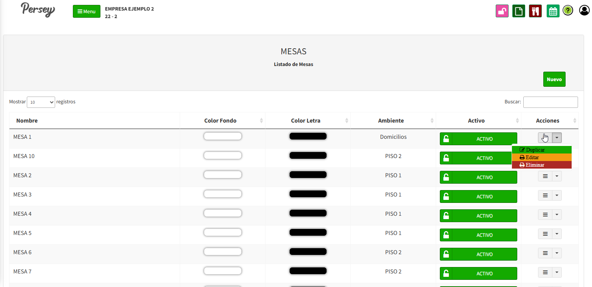This screenshot has width=592, height=287.
Task: Click the pink unlock icon in header
Action: coord(502,11)
